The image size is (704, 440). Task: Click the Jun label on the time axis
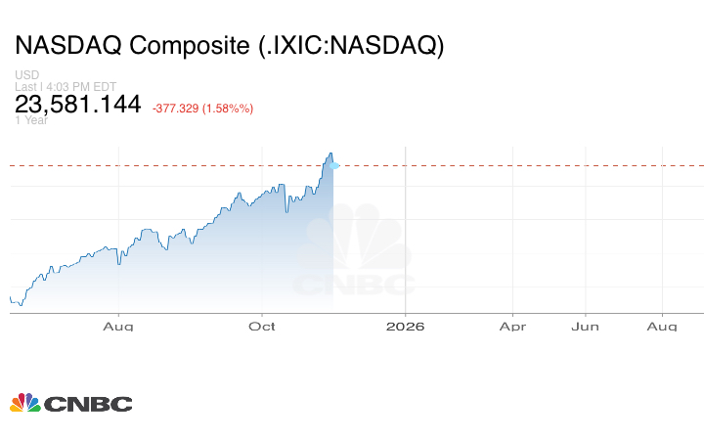pos(585,326)
